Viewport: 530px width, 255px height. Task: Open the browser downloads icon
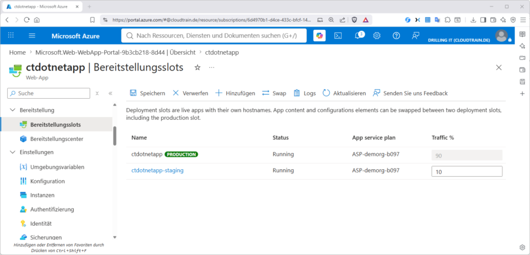pos(473,20)
